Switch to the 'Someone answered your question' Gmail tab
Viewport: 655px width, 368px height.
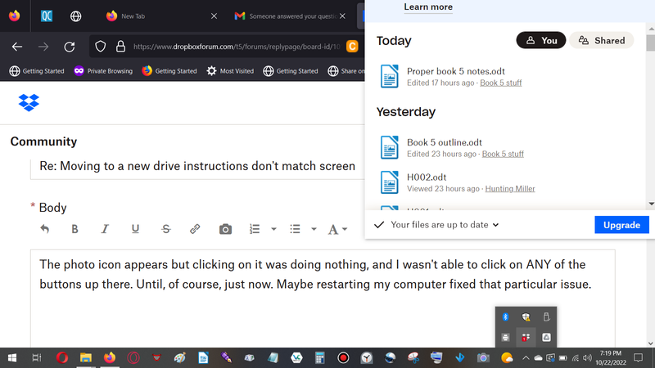287,16
